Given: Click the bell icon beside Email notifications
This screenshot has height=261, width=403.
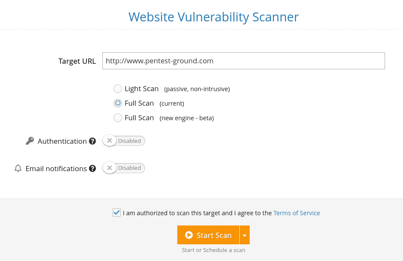Looking at the screenshot, I should 18,168.
